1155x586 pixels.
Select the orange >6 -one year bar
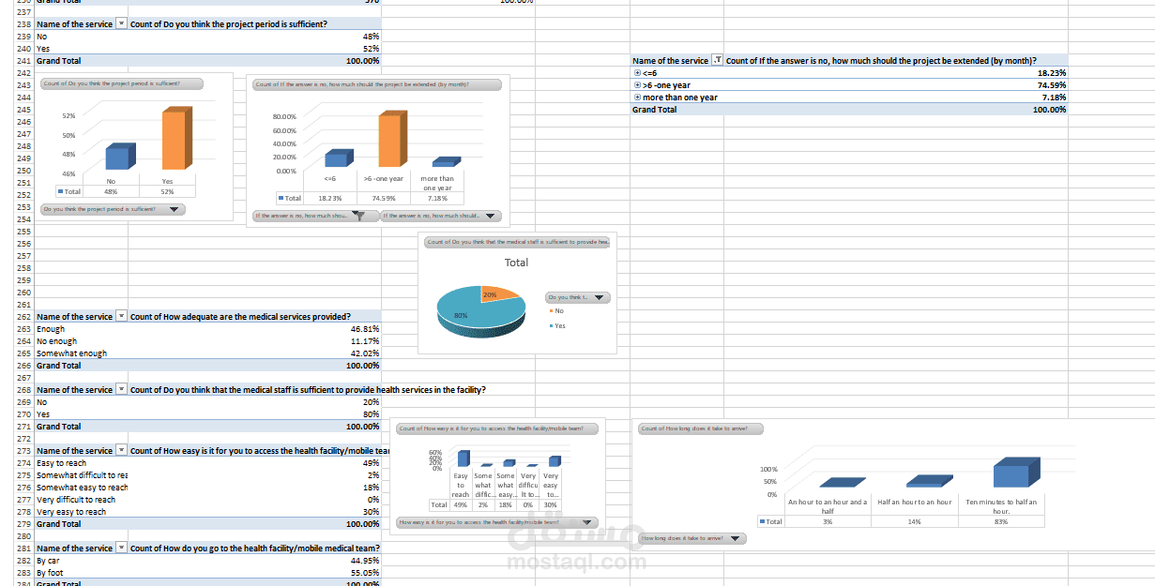click(x=394, y=139)
